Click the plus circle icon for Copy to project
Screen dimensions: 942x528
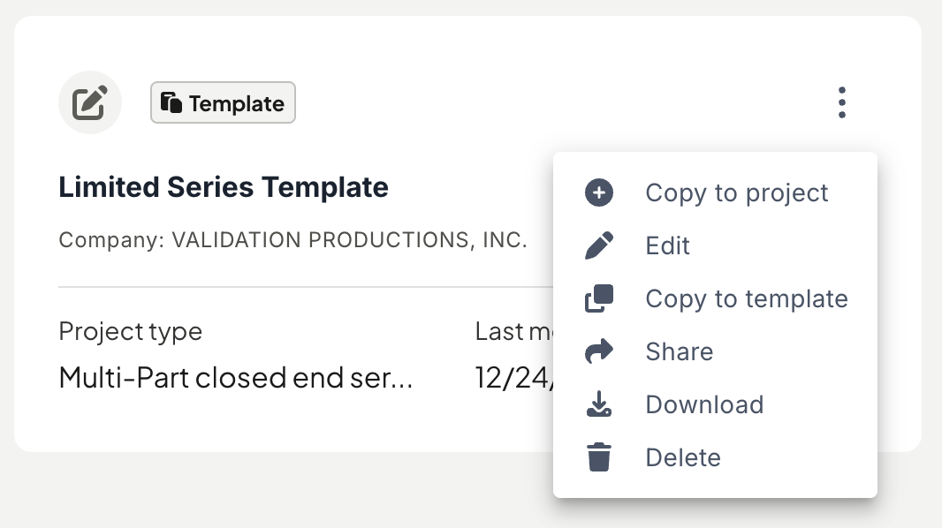pyautogui.click(x=599, y=192)
